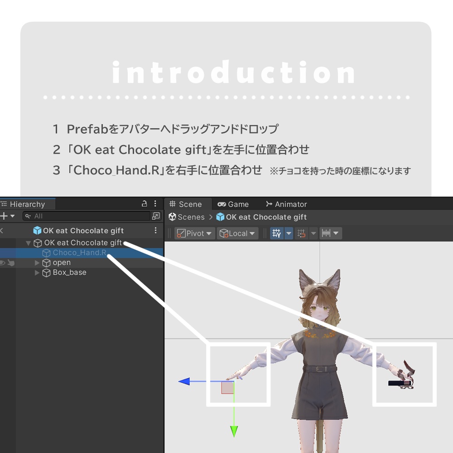The height and width of the screenshot is (453, 453).
Task: Open the Local handle rotation dropdown
Action: pos(237,233)
